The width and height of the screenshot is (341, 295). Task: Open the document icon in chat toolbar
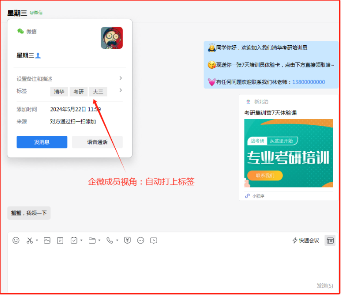coord(60,240)
